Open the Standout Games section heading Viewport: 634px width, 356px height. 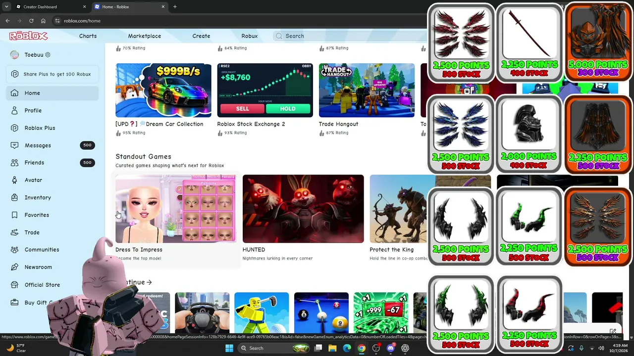[143, 157]
